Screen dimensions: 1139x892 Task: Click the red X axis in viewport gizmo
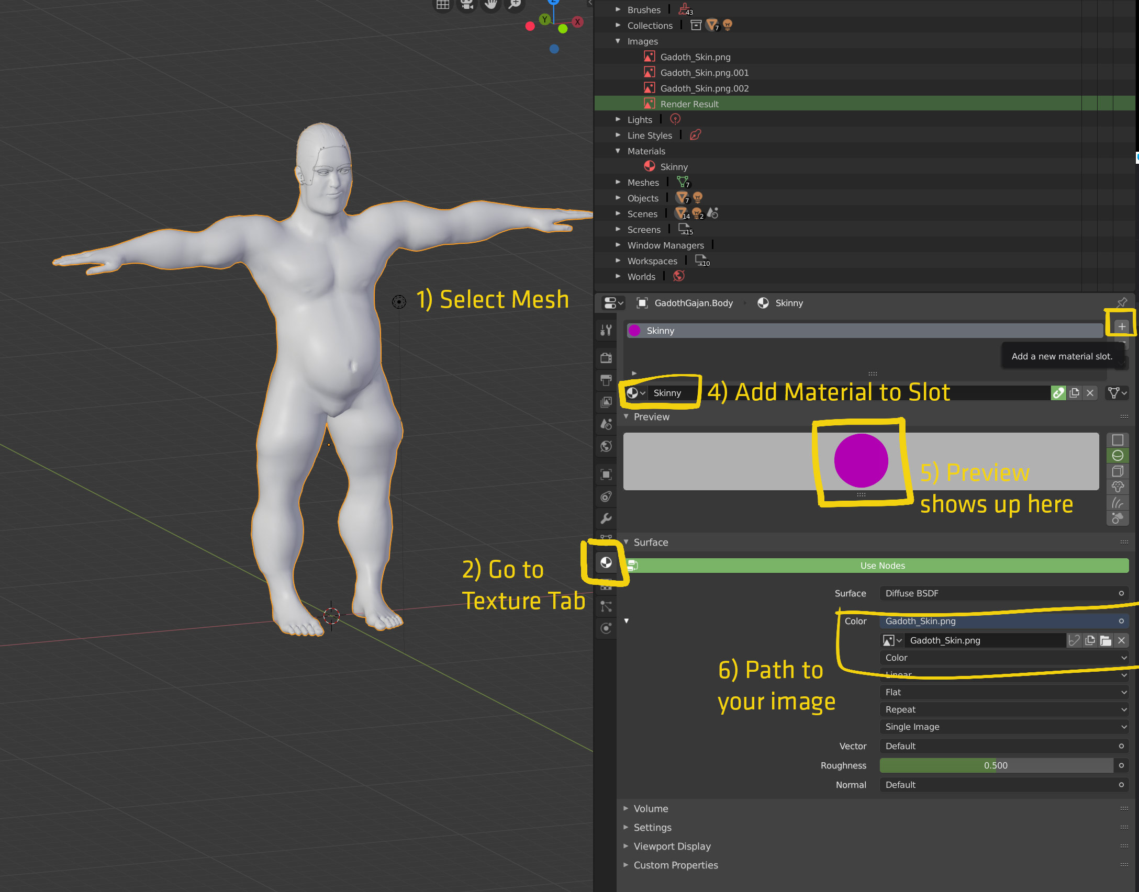click(x=577, y=21)
